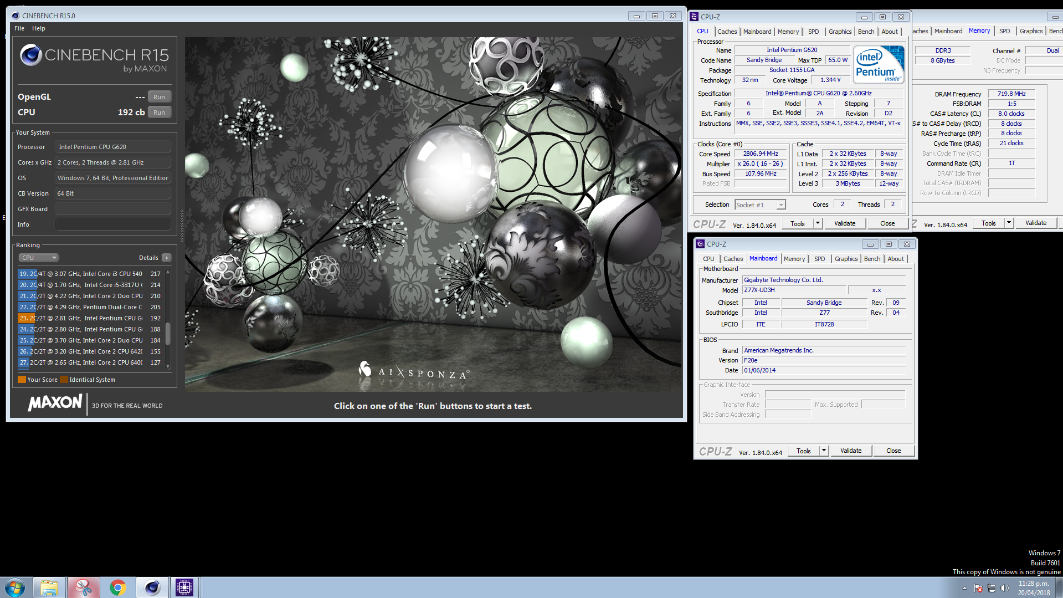Click the CPU-Z title bar icon of top window
The width and height of the screenshot is (1063, 598).
[694, 17]
